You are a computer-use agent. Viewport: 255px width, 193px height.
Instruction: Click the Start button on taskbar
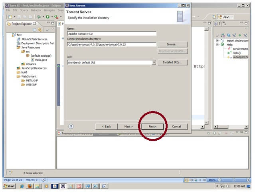9,186
